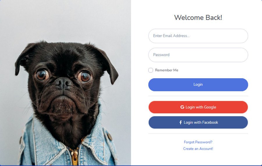Open the Forgot Password? link
Viewport: 262px width, 166px height.
pyautogui.click(x=198, y=142)
